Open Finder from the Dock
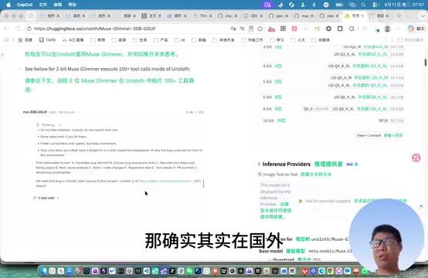 tap(44, 271)
